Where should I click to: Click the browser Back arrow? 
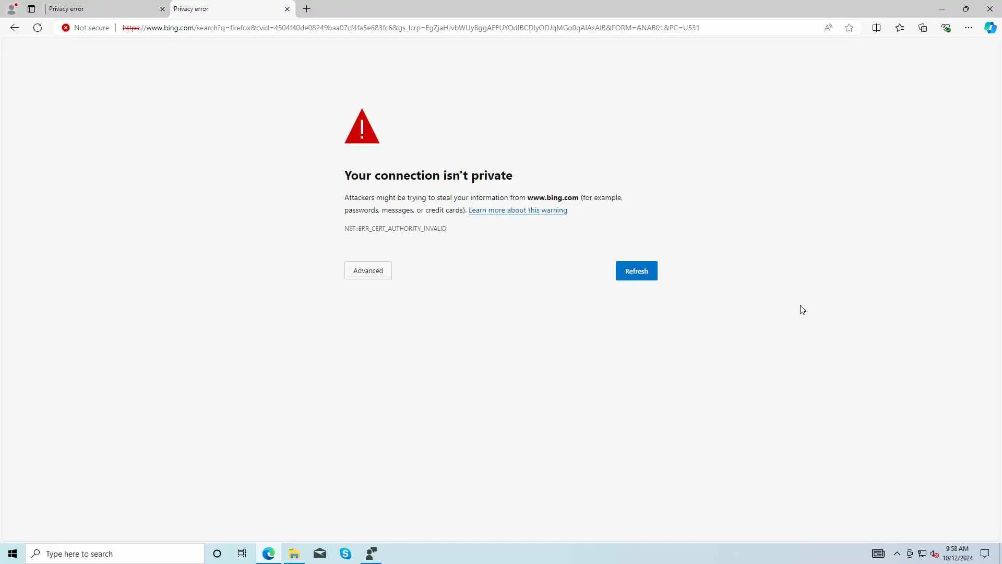[x=15, y=28]
